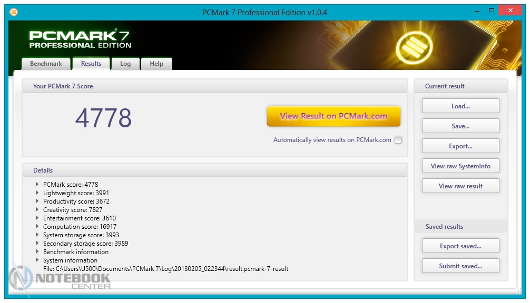Expand the Computation score entry

pyautogui.click(x=37, y=227)
